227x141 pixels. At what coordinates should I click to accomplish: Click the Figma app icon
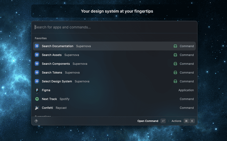[37, 90]
